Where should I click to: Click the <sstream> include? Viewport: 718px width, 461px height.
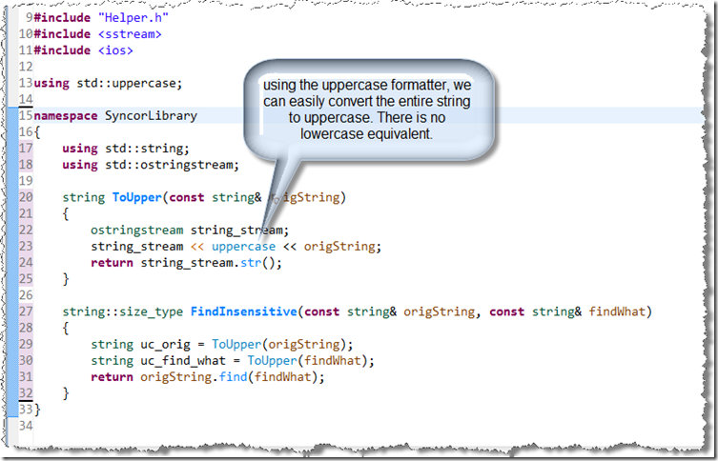pos(130,34)
